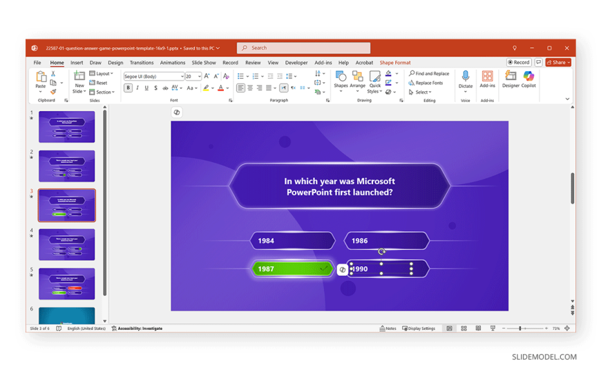Launch Copilot from the ribbon

coord(528,79)
